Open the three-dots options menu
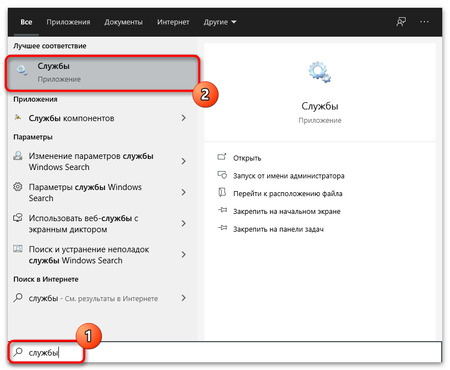This screenshot has width=450, height=370. click(x=424, y=22)
